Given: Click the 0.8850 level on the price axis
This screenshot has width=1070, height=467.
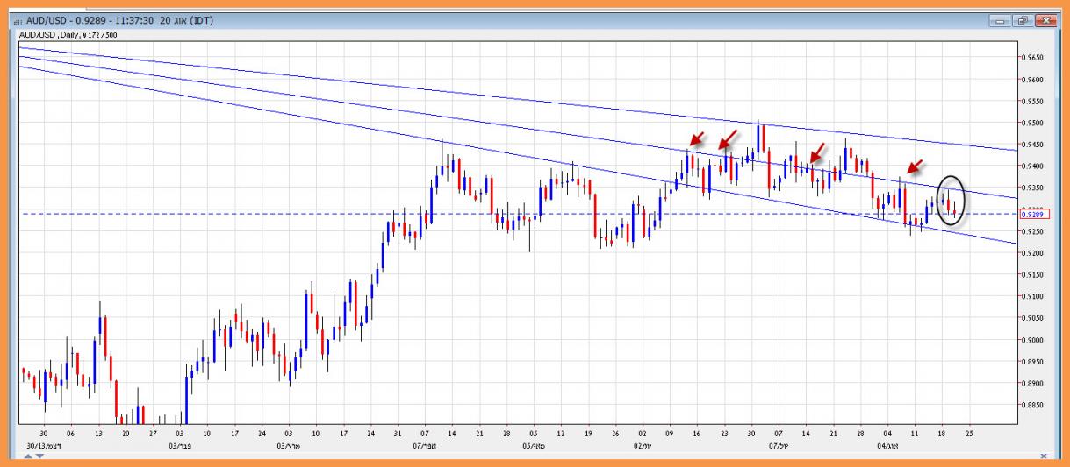Looking at the screenshot, I should [1031, 405].
